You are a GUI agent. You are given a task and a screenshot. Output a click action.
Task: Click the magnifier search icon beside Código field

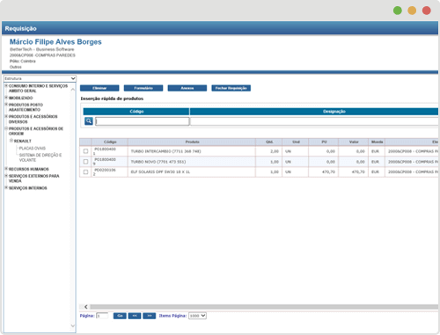(x=89, y=121)
